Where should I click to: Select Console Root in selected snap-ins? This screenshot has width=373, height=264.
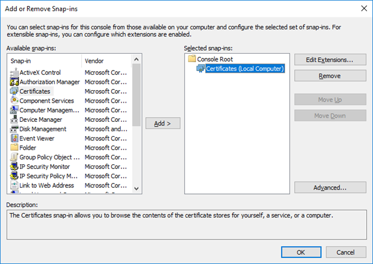209,59
